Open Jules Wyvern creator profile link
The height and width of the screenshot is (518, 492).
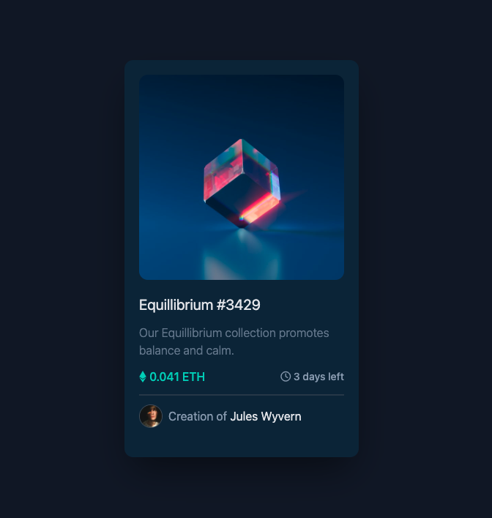[266, 416]
